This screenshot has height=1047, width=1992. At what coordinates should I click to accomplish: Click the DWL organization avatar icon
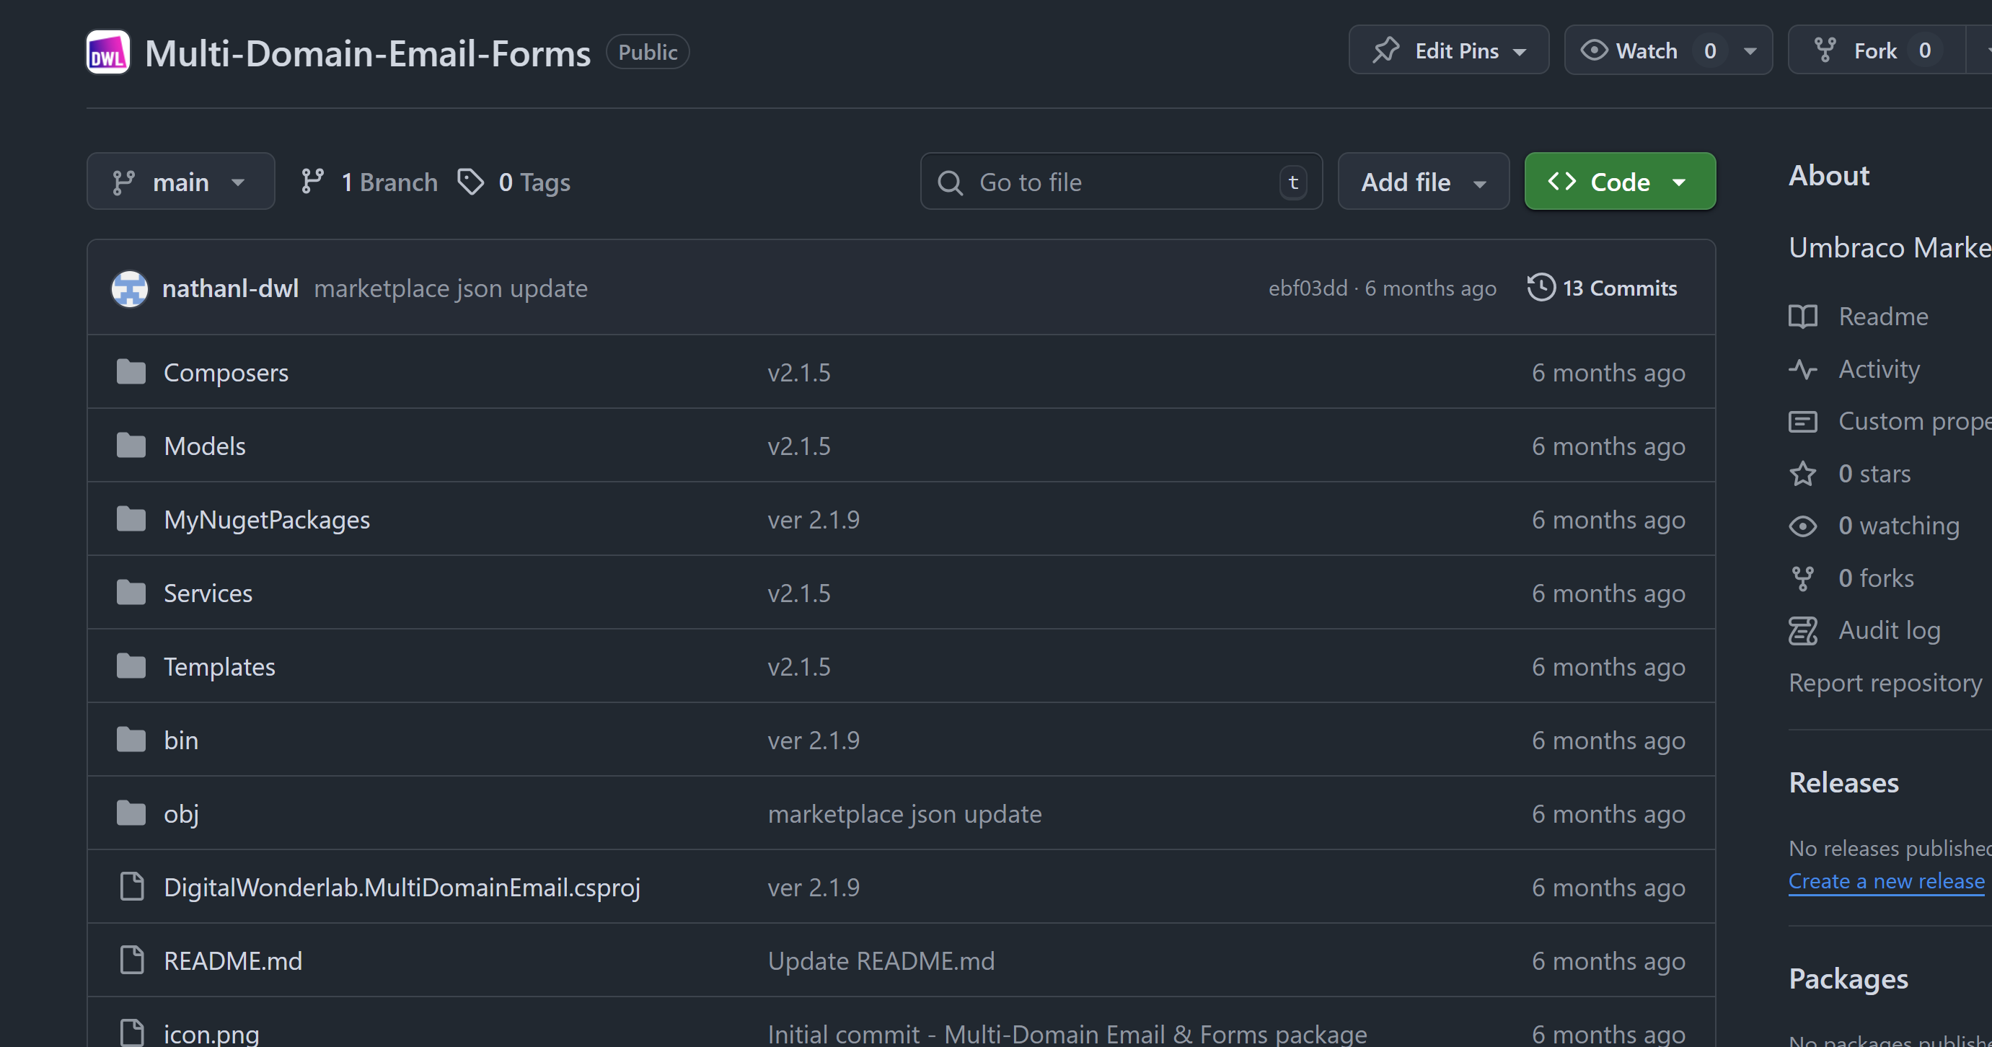pos(107,53)
